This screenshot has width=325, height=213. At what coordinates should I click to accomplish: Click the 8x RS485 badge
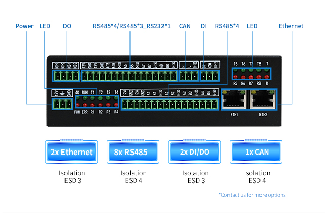[133, 152]
